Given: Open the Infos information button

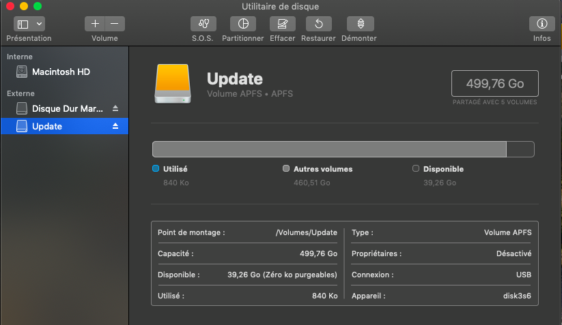Looking at the screenshot, I should pos(542,24).
